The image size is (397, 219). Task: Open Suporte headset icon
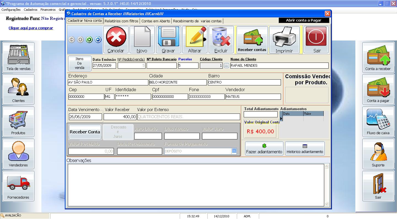378,154
